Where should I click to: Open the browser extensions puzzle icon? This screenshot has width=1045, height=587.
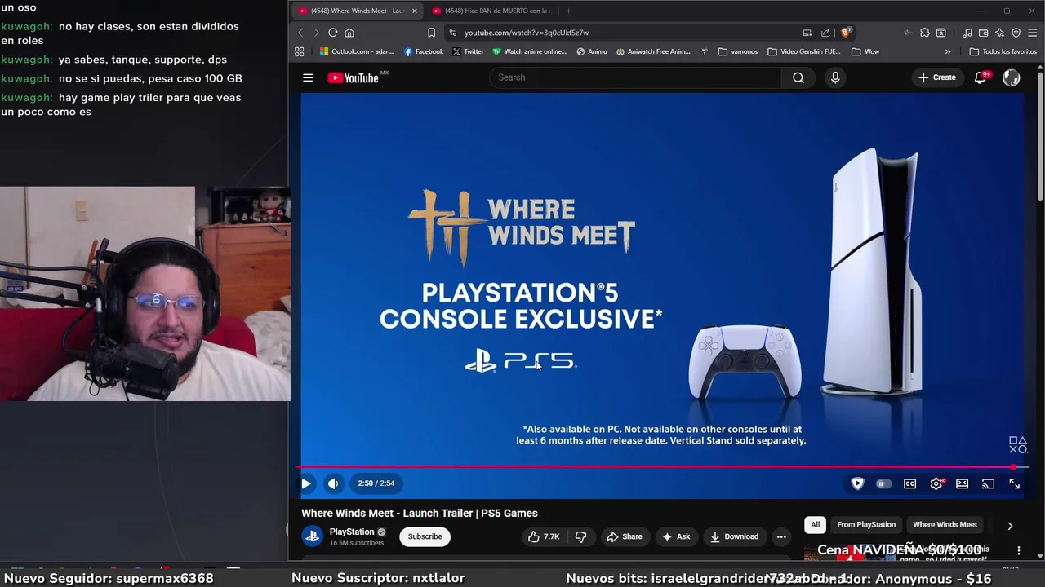click(x=924, y=33)
